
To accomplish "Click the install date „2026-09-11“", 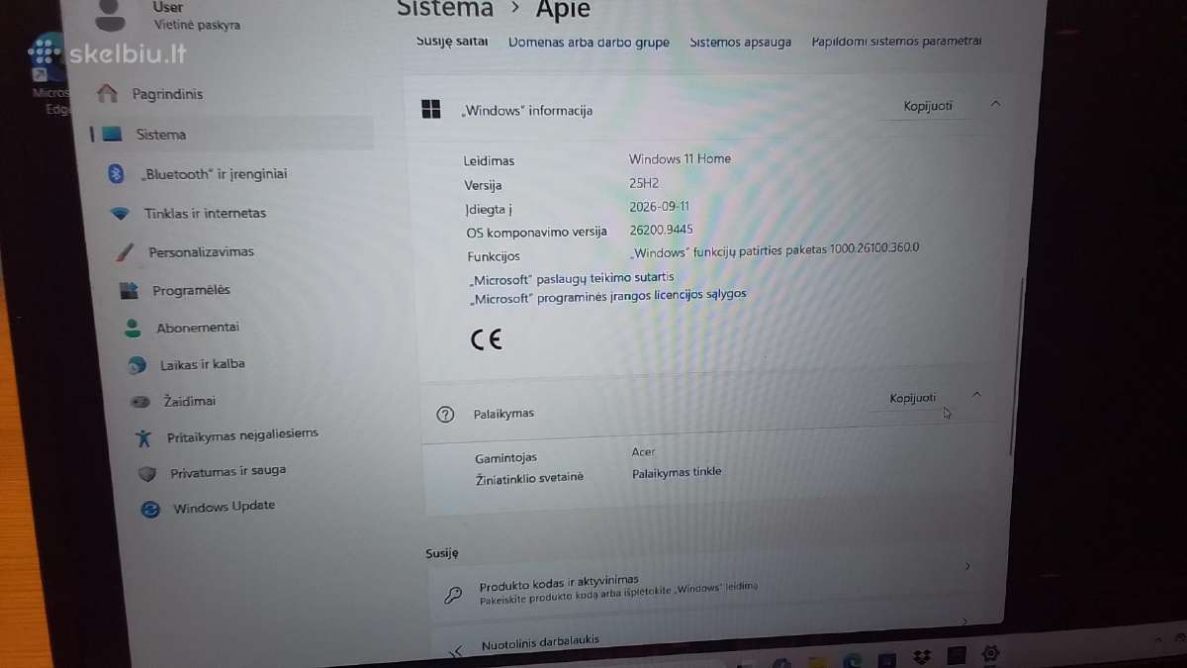I will pyautogui.click(x=659, y=207).
